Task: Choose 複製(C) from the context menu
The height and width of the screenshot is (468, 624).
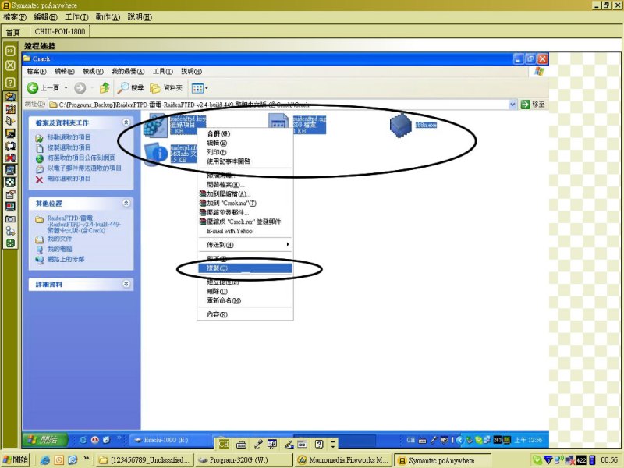Action: [x=245, y=268]
